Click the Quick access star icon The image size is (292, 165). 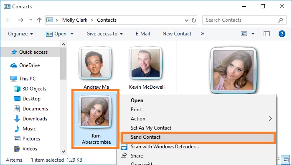coord(14,52)
